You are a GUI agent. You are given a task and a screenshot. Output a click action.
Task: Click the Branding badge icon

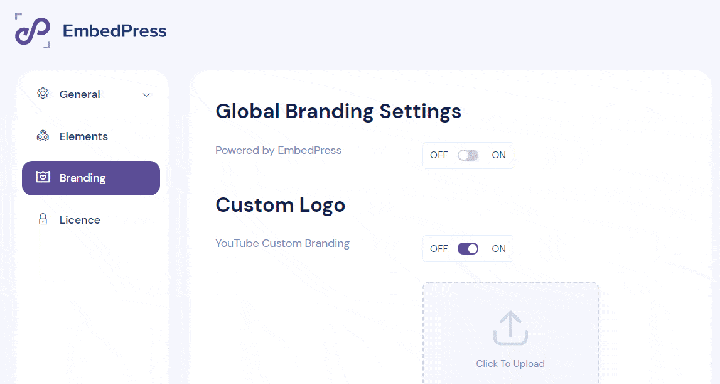tap(43, 177)
